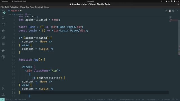Click the unsaved dot on App.jsx tab
The image size is (180, 101).
21,11
